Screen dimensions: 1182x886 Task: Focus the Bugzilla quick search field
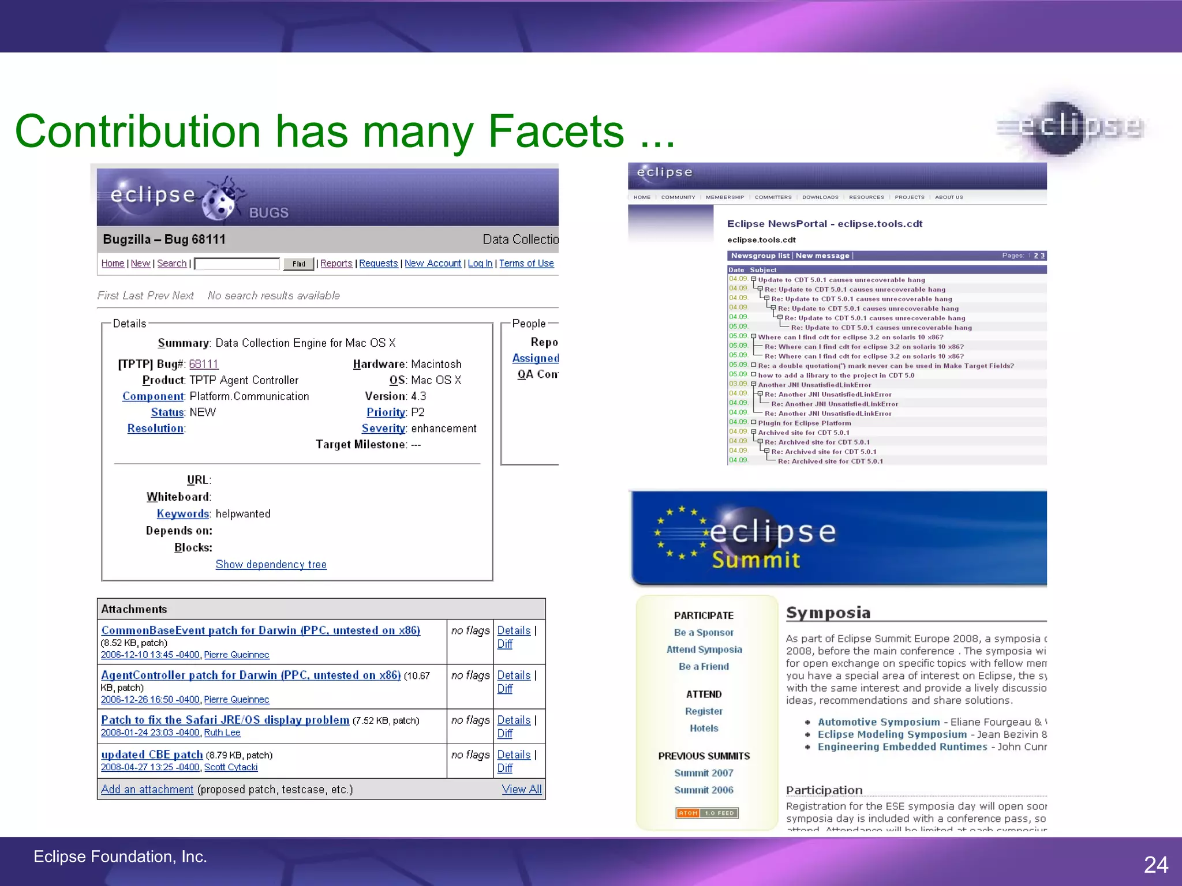[237, 264]
